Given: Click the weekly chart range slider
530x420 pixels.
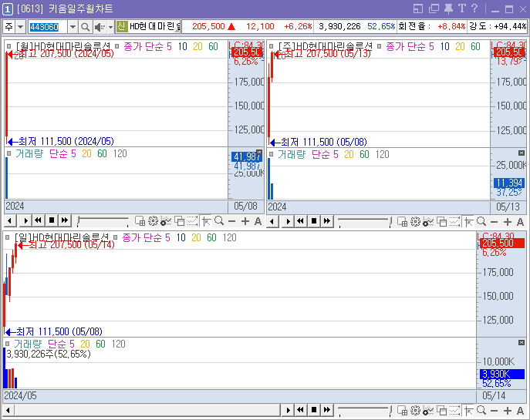Looking at the screenshot, I should (x=365, y=221).
